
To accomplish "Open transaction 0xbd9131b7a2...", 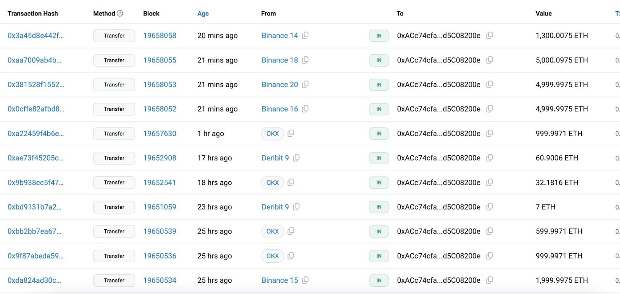I will (x=34, y=207).
